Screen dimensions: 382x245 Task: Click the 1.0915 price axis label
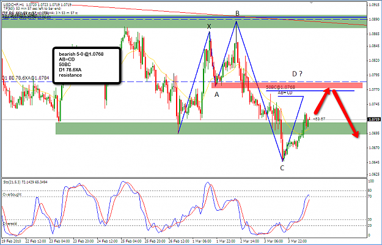[373, 5]
